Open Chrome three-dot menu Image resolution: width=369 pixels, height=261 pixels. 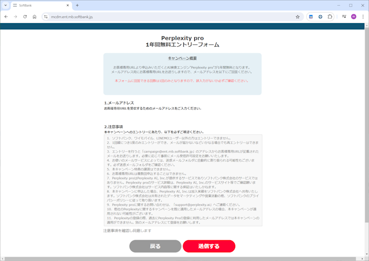coord(363,17)
